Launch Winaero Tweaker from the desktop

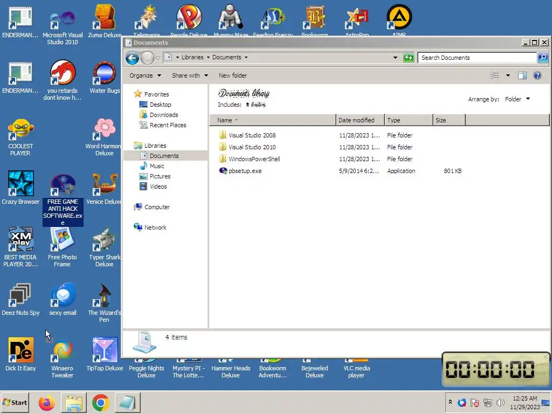(x=63, y=358)
